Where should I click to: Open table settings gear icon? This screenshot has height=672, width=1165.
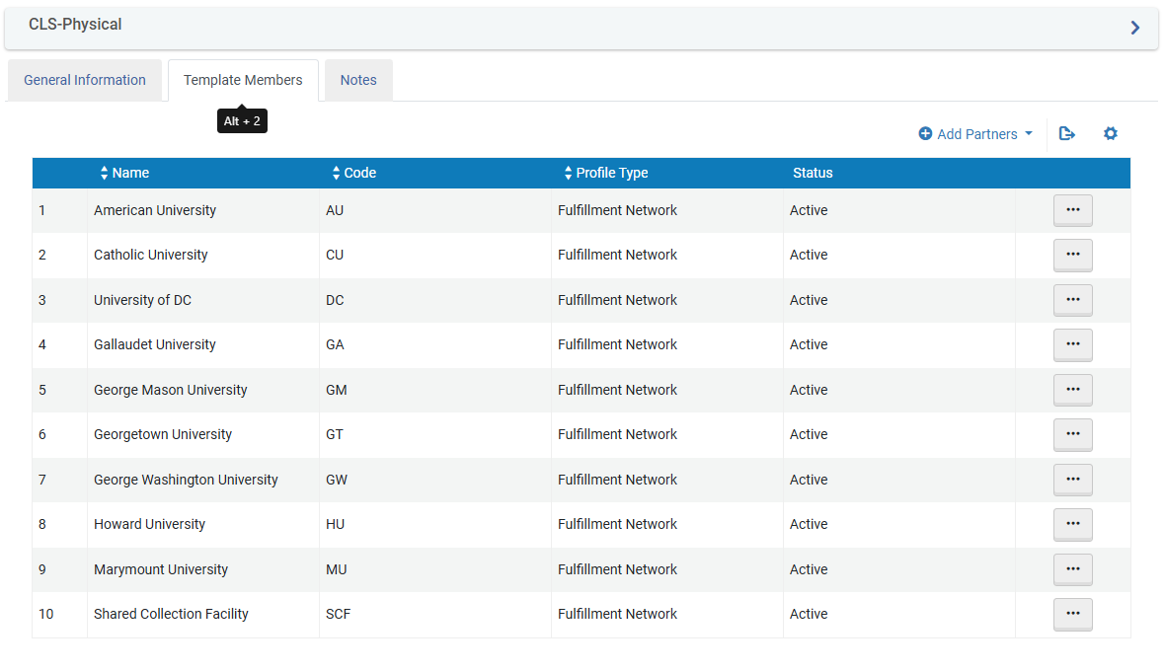click(1110, 133)
